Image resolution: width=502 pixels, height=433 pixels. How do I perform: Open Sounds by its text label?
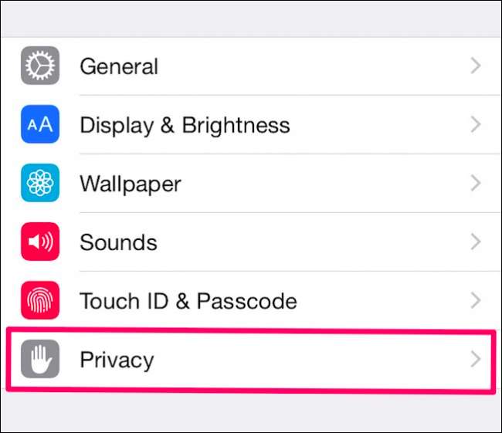118,242
